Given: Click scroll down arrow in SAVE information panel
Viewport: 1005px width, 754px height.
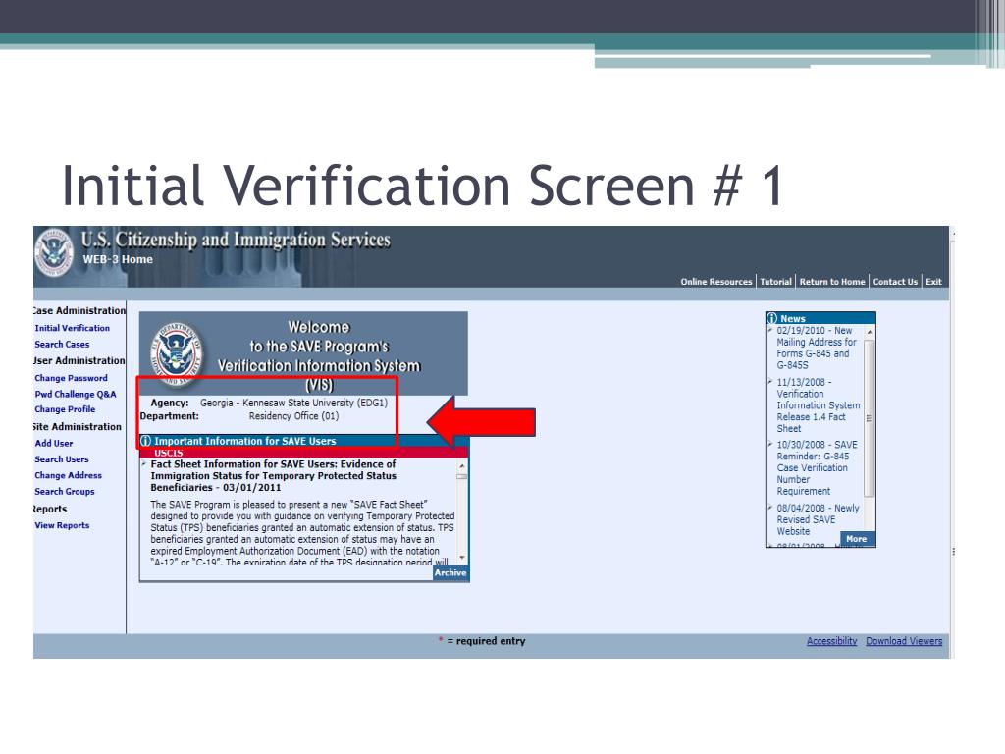Looking at the screenshot, I should 462,558.
